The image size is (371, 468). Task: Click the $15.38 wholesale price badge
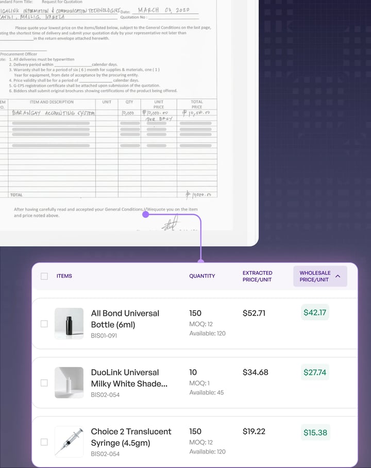click(315, 432)
